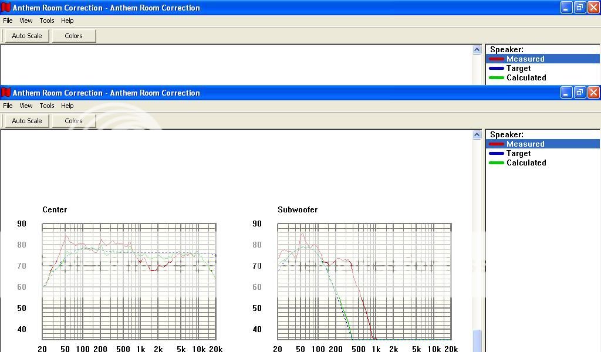Select Calculated entry in the background window
The image size is (601, 352).
pyautogui.click(x=543, y=78)
